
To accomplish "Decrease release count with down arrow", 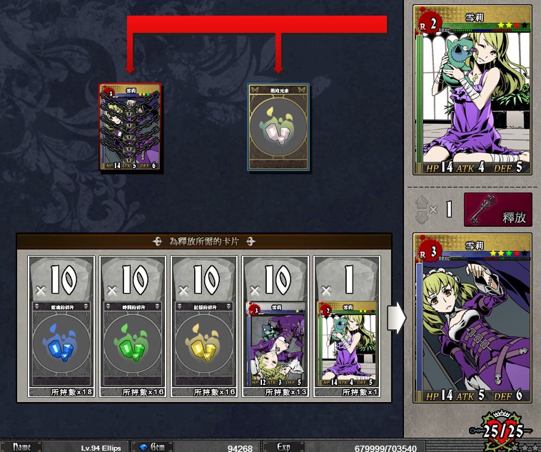I will [x=422, y=217].
